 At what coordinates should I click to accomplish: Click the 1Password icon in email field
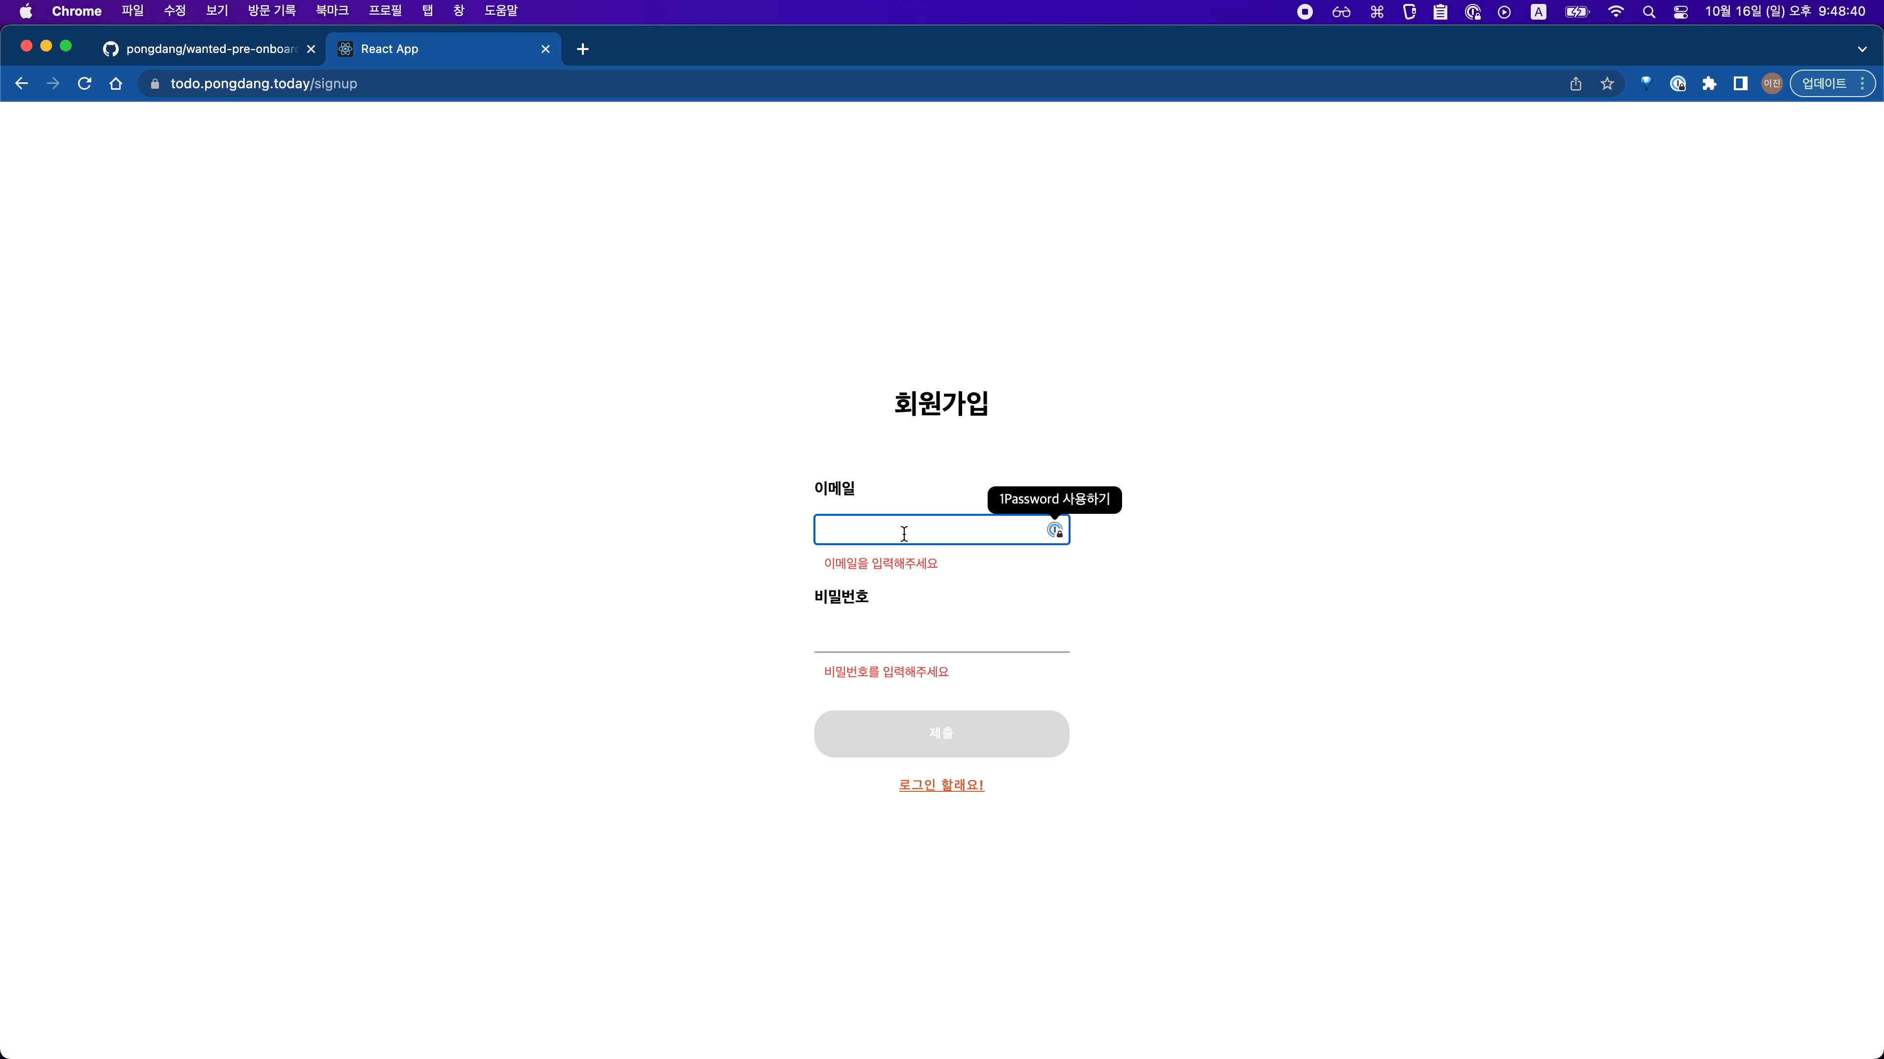pyautogui.click(x=1054, y=530)
